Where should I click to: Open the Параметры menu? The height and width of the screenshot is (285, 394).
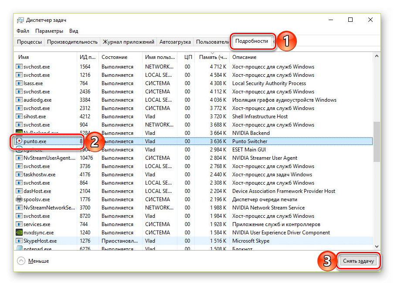coord(49,31)
